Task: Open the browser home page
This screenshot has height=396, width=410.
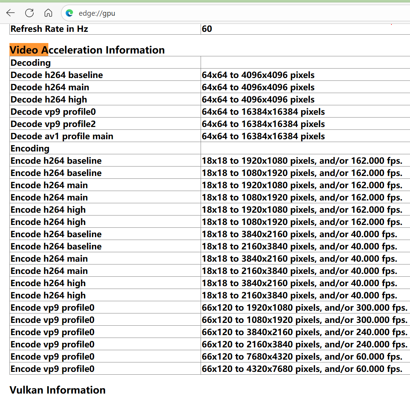Action: coord(48,13)
